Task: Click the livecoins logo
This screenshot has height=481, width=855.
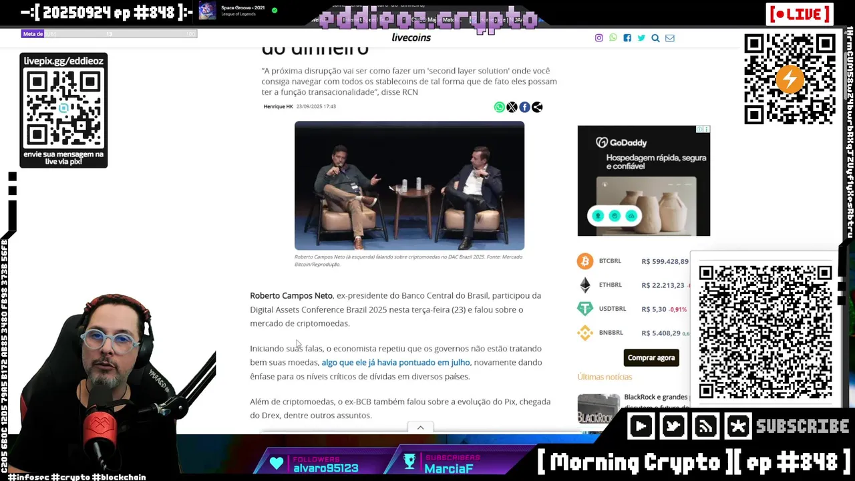Action: click(411, 37)
